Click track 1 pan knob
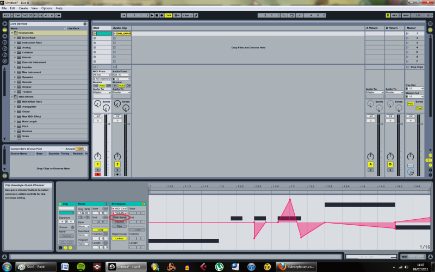Image resolution: width=435 pixels, height=272 pixels. click(97, 156)
